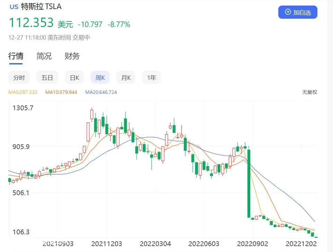Click the large green split-week candlestick

[249, 183]
